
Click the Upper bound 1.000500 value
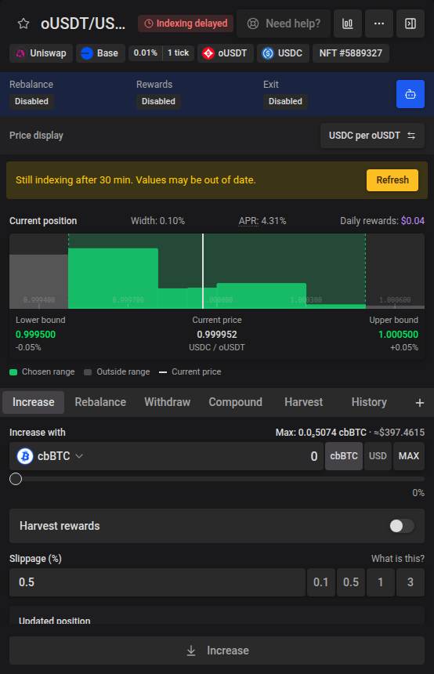click(398, 335)
